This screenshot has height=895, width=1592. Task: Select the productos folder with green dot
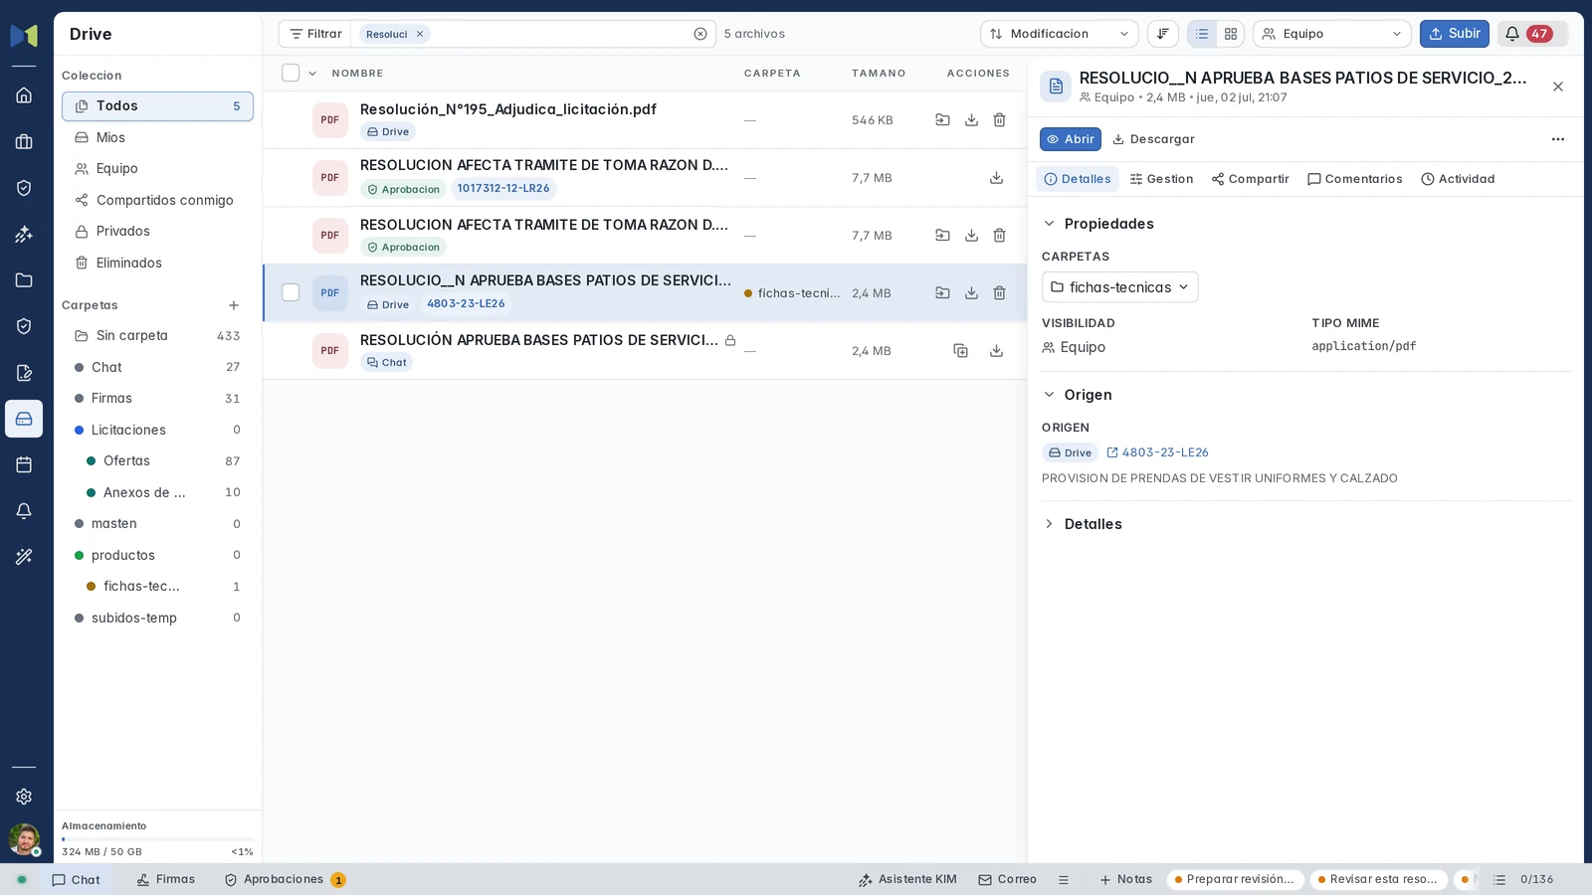click(157, 555)
